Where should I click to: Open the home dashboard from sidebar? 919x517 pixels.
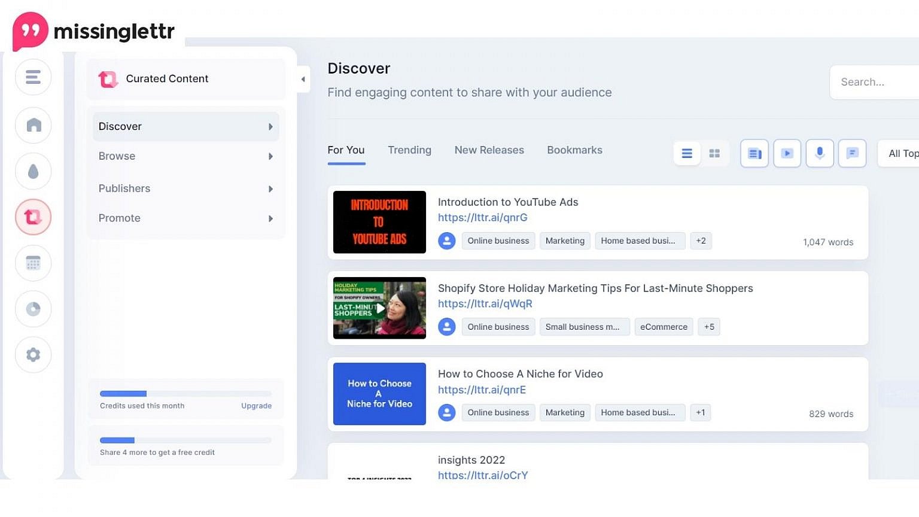click(x=33, y=125)
